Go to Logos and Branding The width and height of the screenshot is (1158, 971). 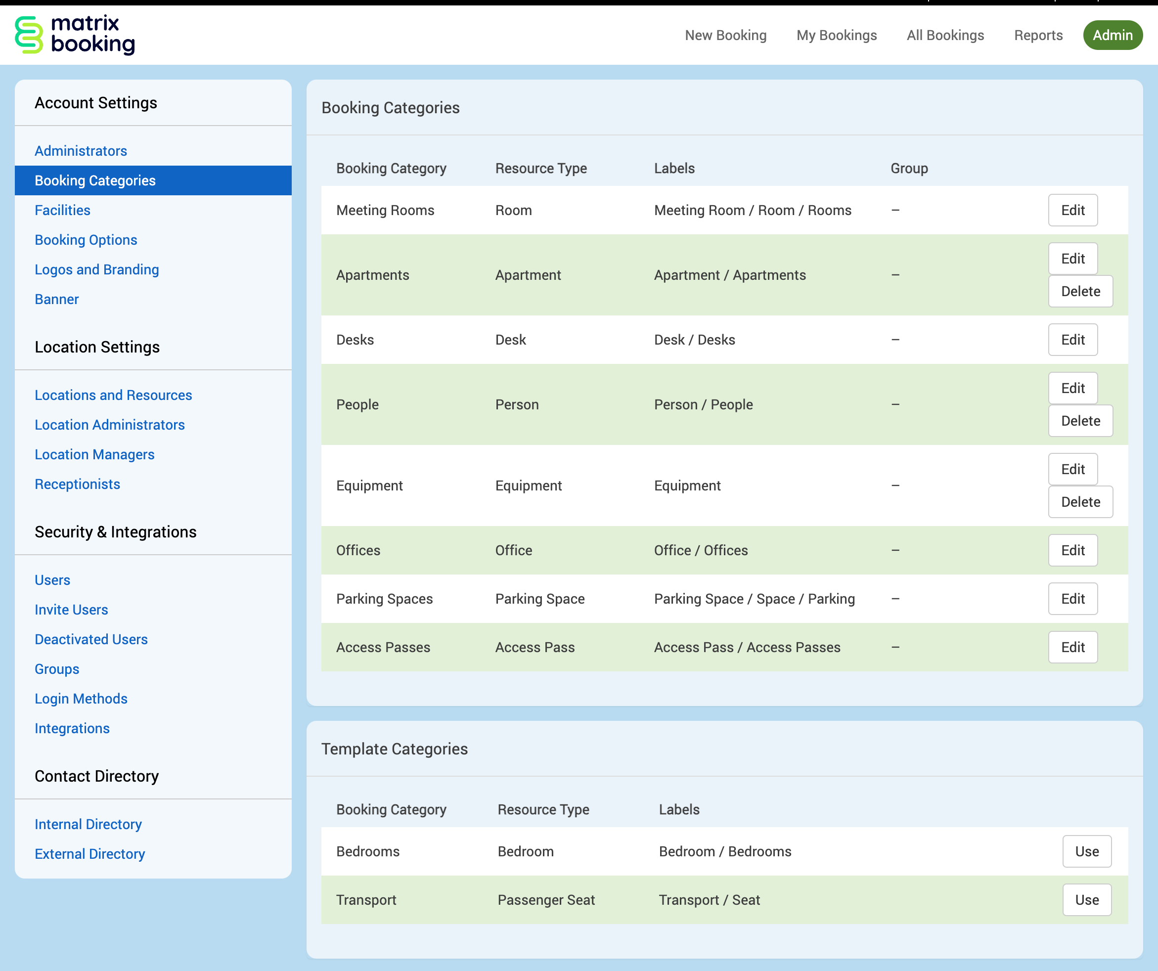(x=96, y=269)
